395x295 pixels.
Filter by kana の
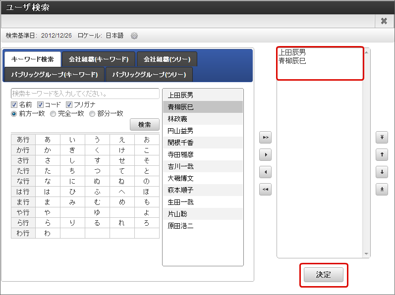tap(147, 181)
